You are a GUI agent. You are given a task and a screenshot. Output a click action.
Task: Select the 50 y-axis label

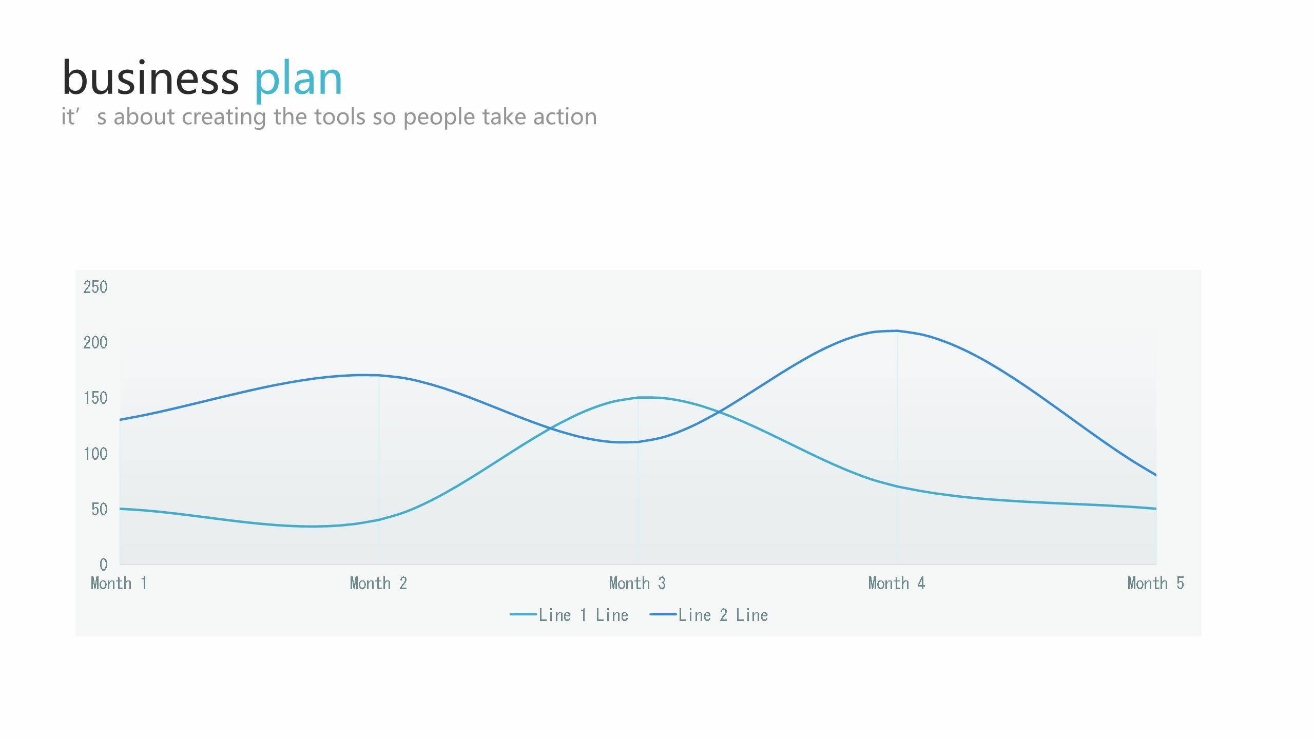(x=99, y=509)
